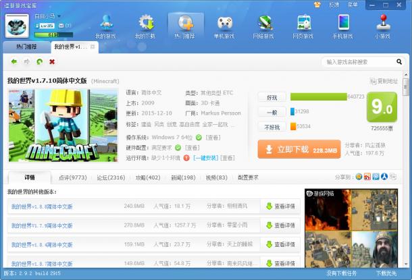
Task: Click the grey forward arrow
Action: 26,61
